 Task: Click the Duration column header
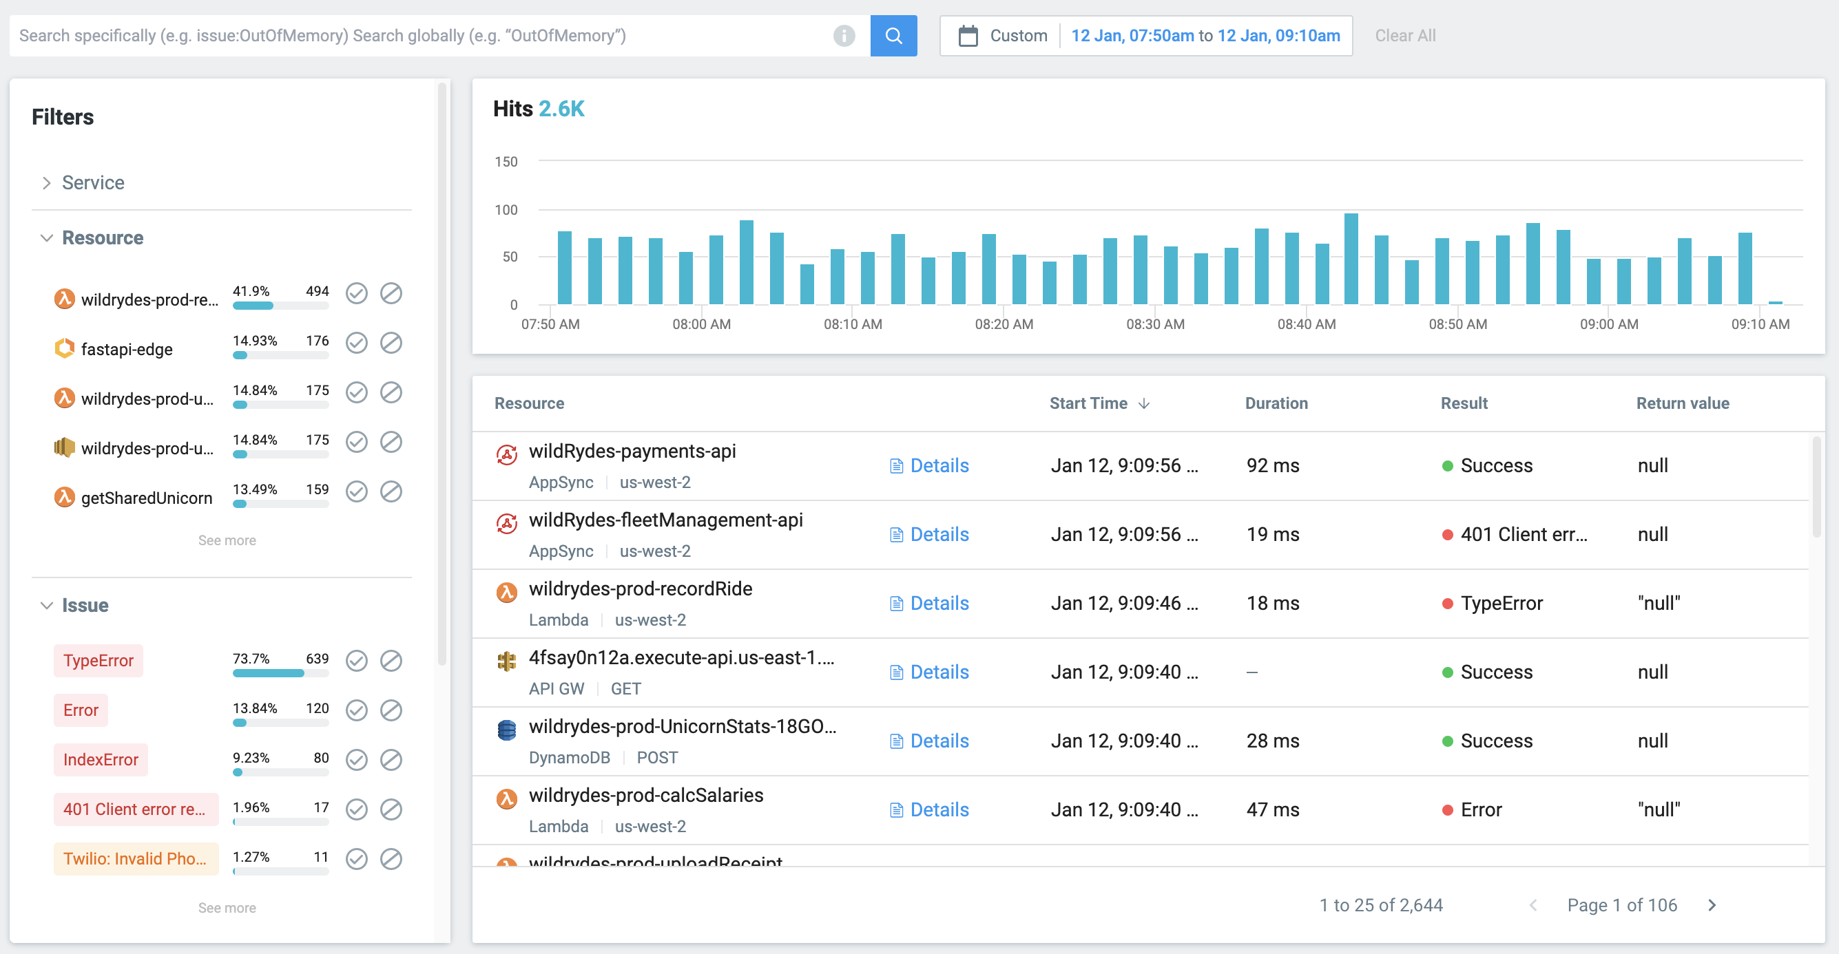click(1276, 403)
